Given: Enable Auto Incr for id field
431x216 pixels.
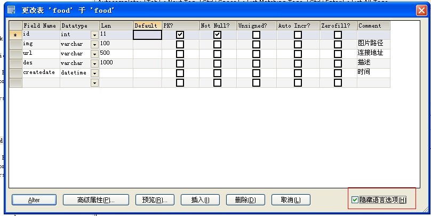Looking at the screenshot, I should pyautogui.click(x=298, y=35).
